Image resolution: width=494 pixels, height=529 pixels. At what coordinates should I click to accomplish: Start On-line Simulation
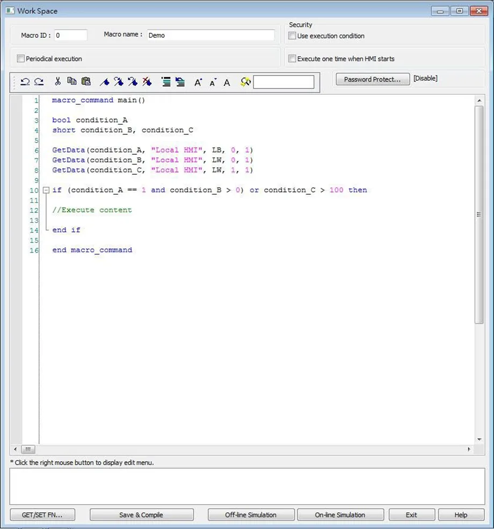point(340,515)
